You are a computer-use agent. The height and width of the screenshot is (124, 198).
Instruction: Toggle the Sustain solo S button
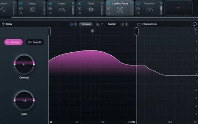[x=127, y=24]
